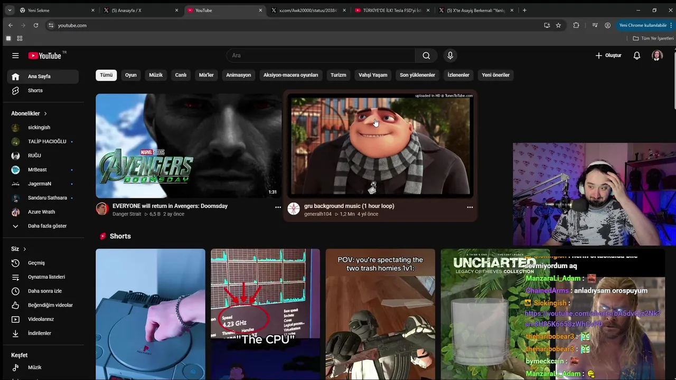This screenshot has width=676, height=380.
Task: Expand the Siz section arrow
Action: 24,249
